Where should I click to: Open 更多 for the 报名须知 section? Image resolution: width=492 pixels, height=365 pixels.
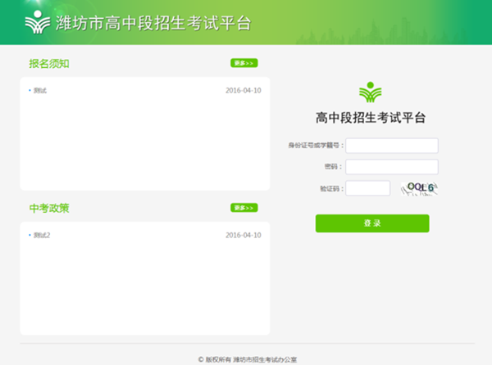point(244,63)
